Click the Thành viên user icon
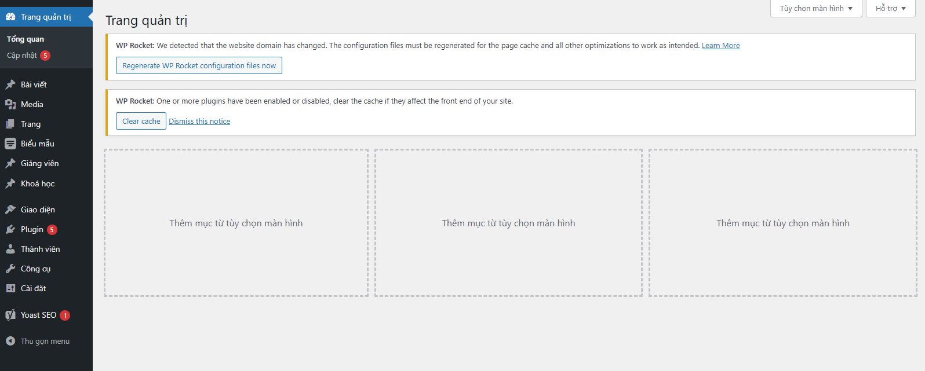925x371 pixels. click(10, 249)
